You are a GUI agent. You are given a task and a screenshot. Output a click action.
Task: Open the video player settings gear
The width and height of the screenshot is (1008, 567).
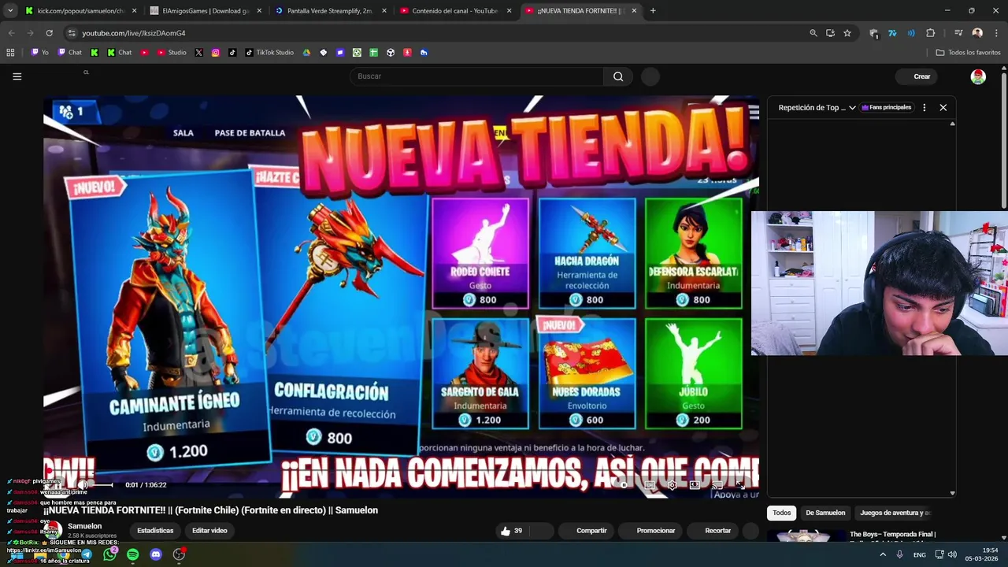click(672, 485)
